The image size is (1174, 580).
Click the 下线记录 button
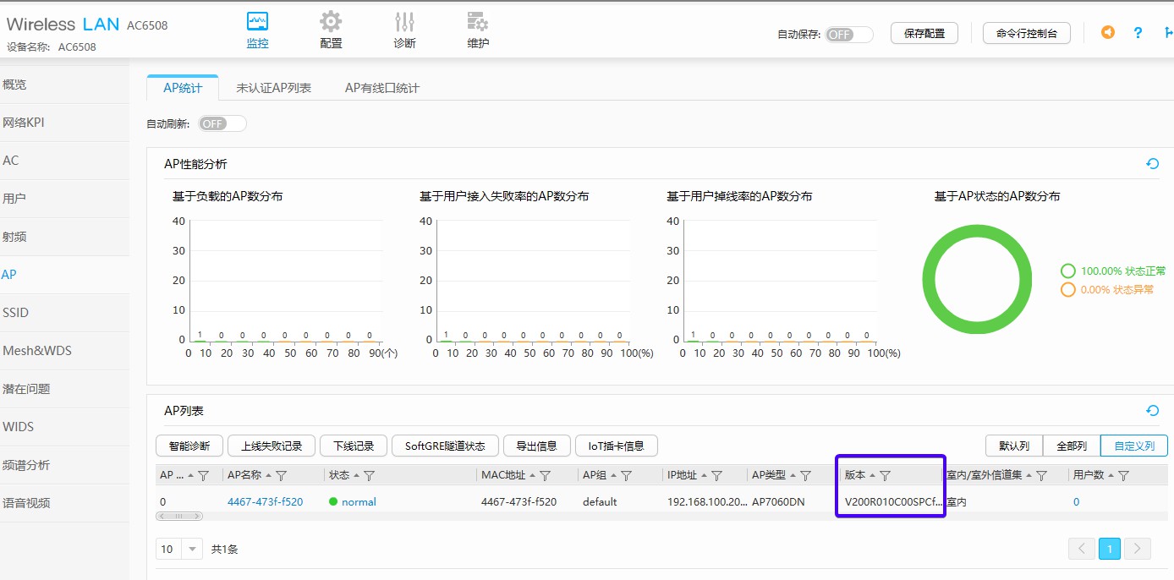point(354,446)
